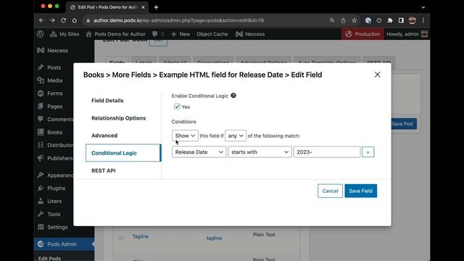This screenshot has width=464, height=261.
Task: Open the browser zoom magnifier icon
Action: (332, 20)
